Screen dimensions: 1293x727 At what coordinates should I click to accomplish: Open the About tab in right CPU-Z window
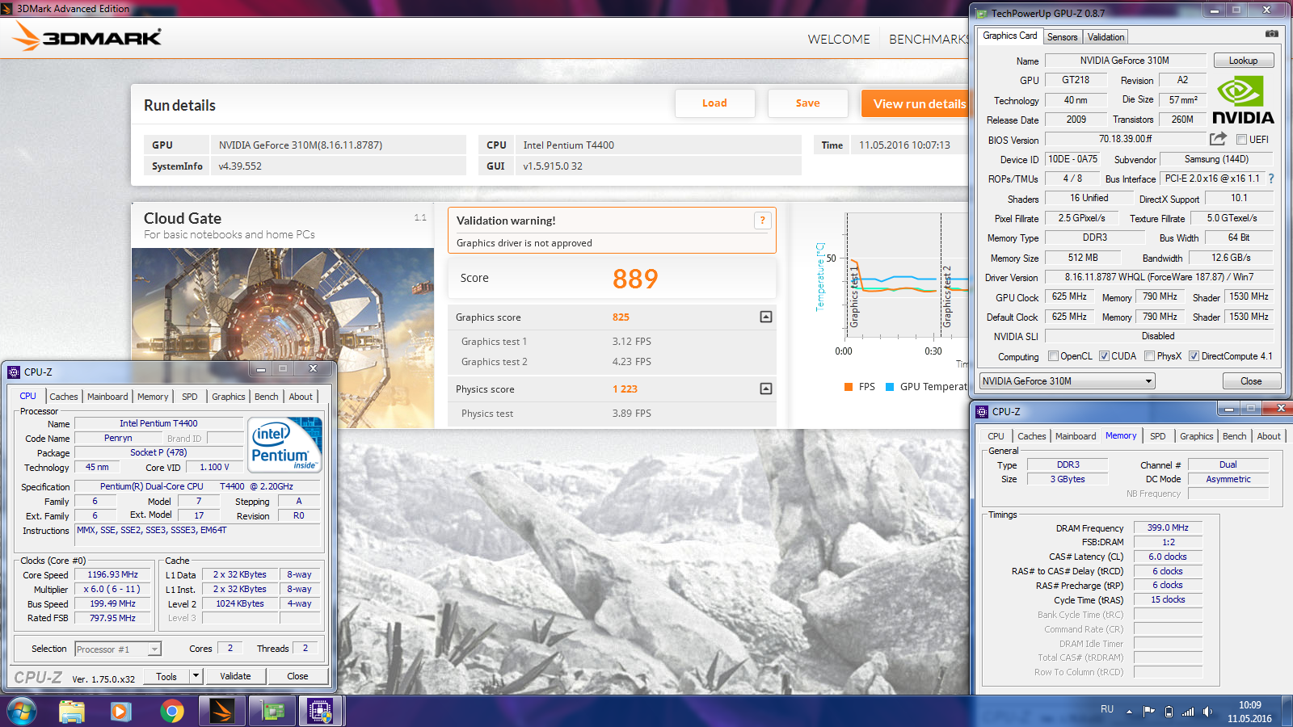[x=1269, y=436]
